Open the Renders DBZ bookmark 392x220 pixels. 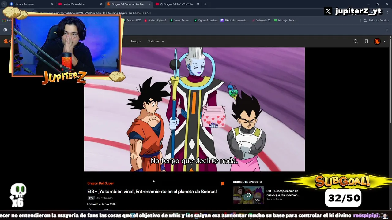coord(132,20)
